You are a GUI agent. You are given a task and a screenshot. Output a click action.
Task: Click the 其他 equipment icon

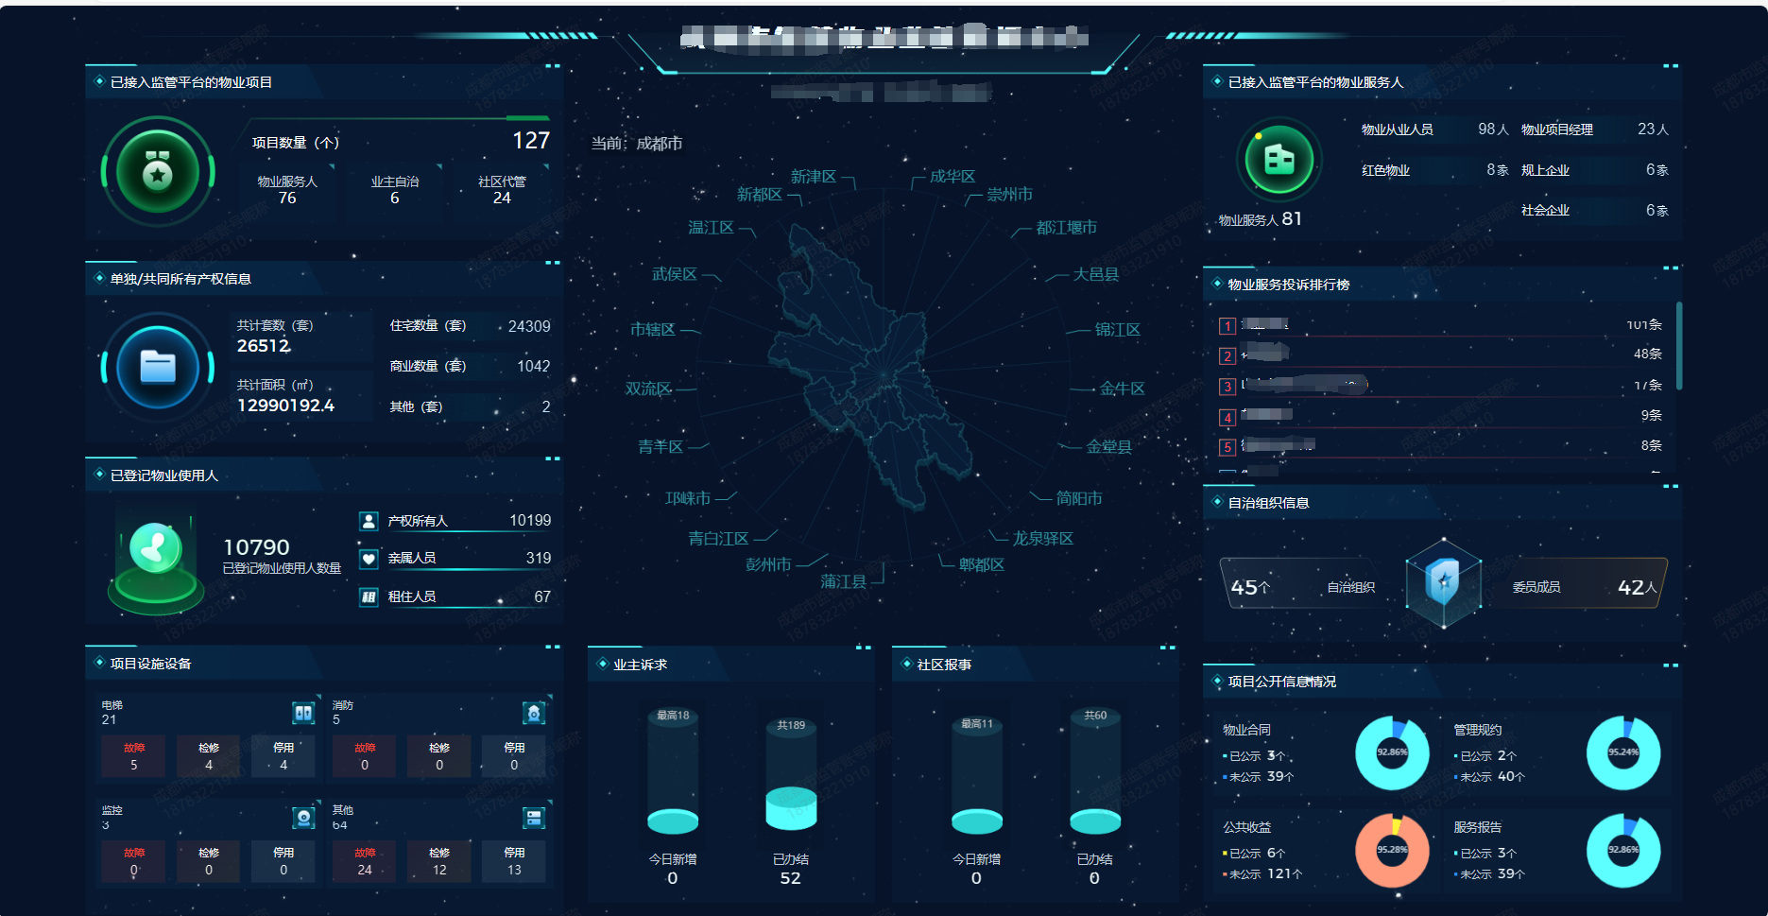534,818
